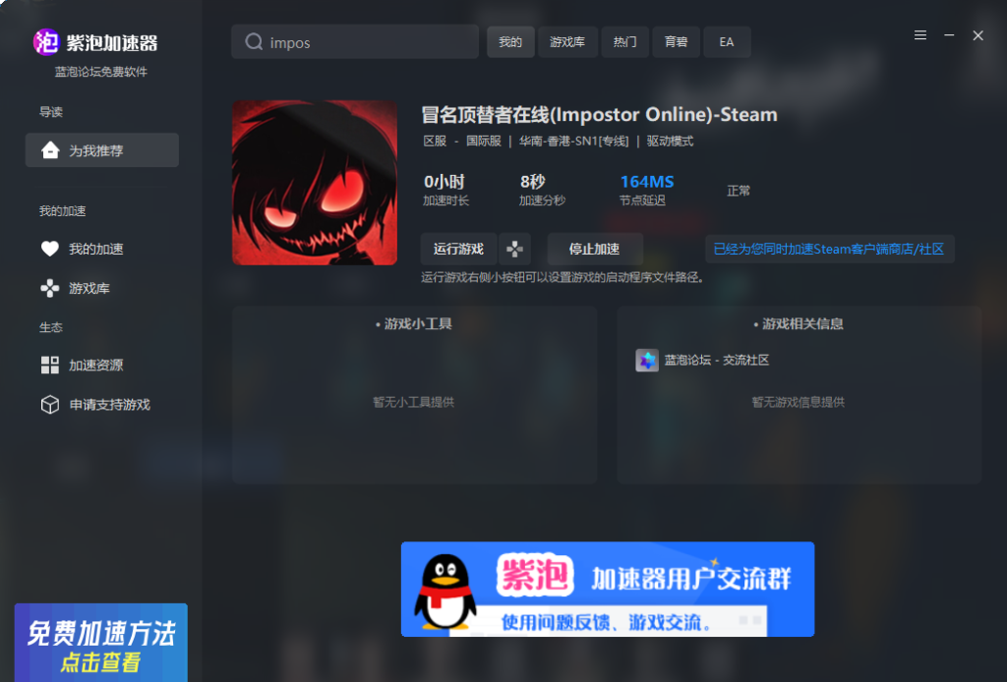Click the 164MS node latency value
Image resolution: width=1007 pixels, height=682 pixels.
(x=647, y=182)
